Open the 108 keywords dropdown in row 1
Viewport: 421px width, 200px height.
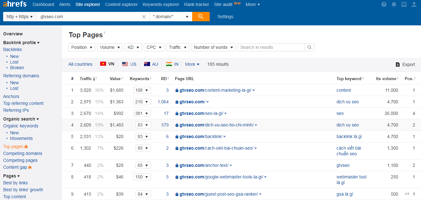tap(142, 90)
